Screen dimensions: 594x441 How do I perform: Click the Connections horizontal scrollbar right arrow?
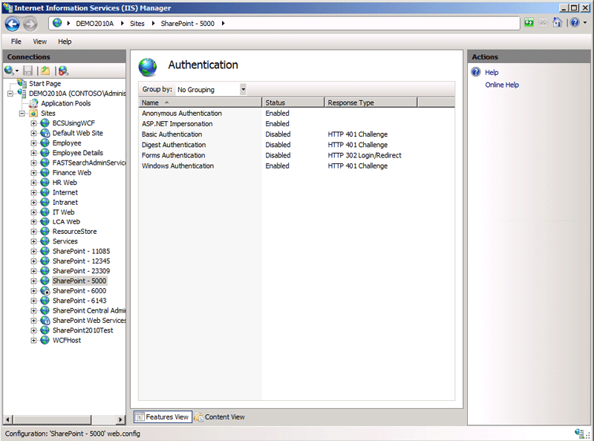pyautogui.click(x=120, y=419)
